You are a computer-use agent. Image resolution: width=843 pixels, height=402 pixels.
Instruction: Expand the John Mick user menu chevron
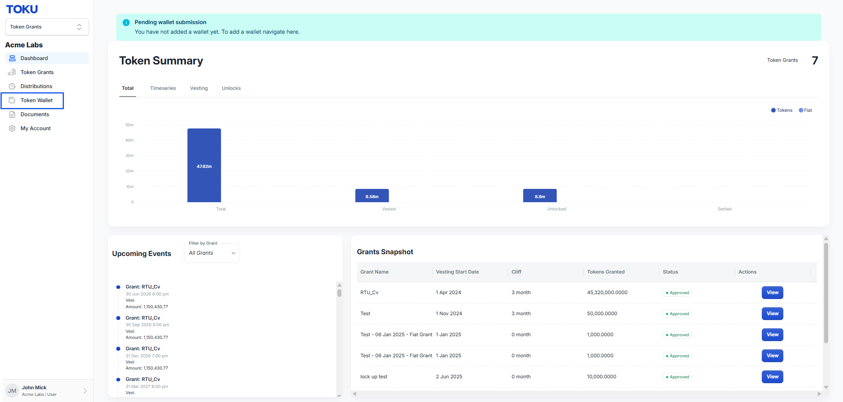point(85,391)
